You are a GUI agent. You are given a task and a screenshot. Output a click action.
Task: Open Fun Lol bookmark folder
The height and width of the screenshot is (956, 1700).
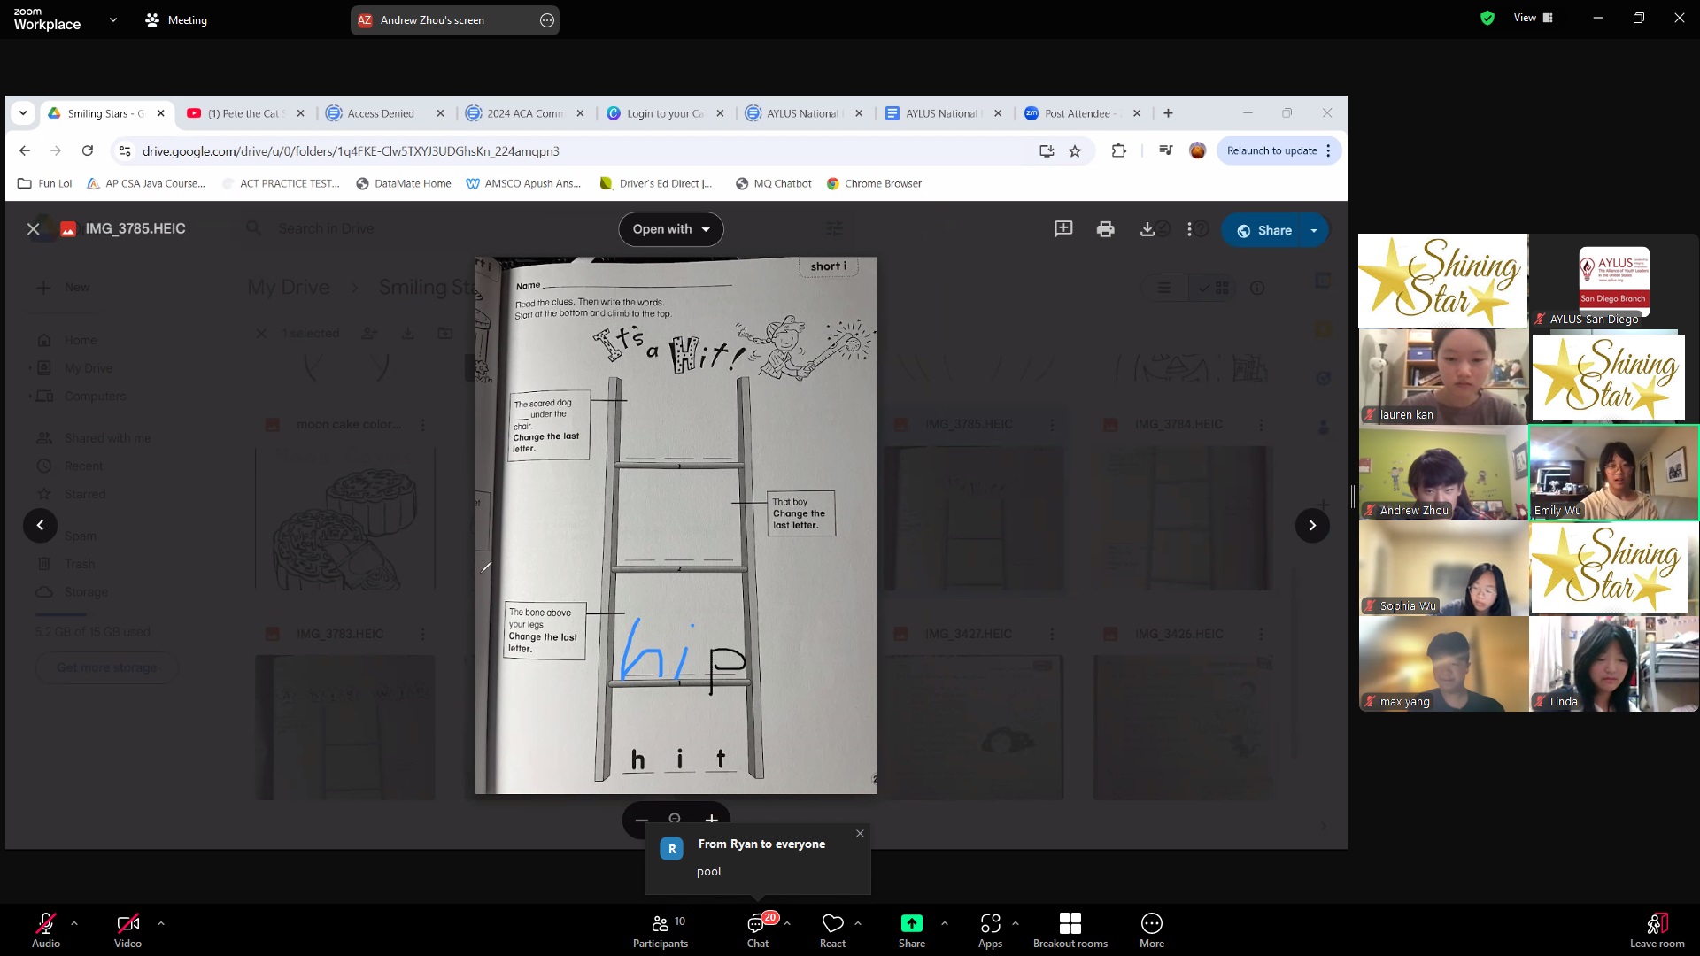[44, 184]
